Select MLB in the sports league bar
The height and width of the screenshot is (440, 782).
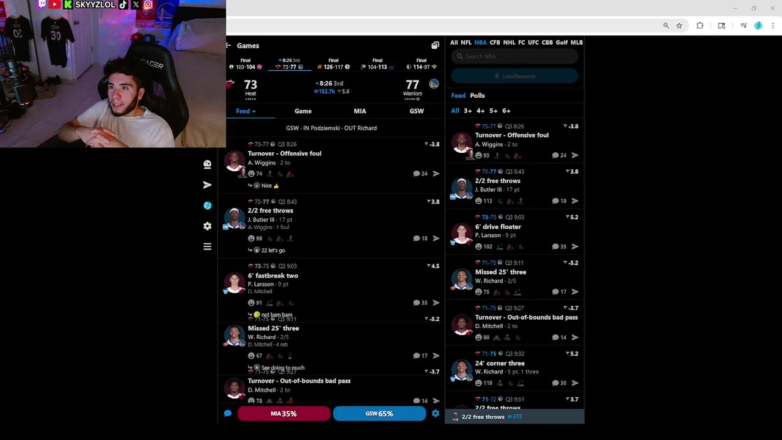click(577, 43)
